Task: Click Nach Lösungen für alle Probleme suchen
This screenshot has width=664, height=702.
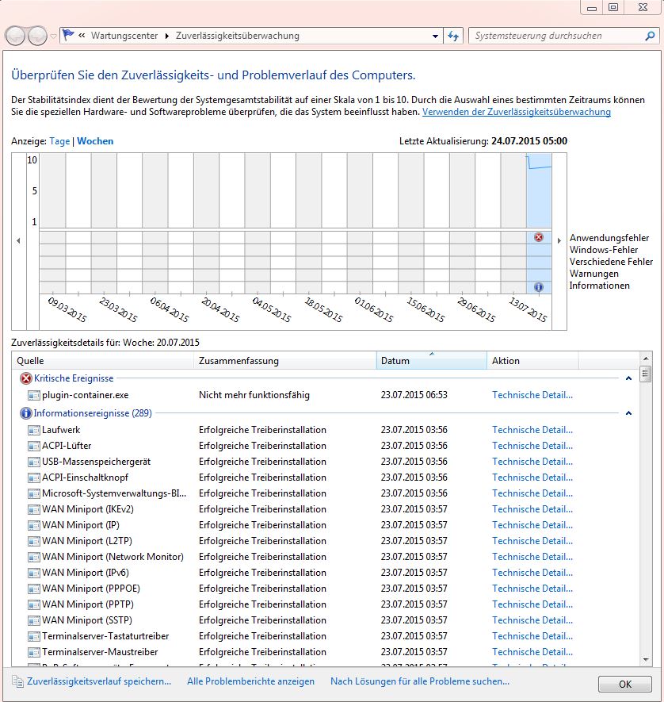Action: [420, 681]
